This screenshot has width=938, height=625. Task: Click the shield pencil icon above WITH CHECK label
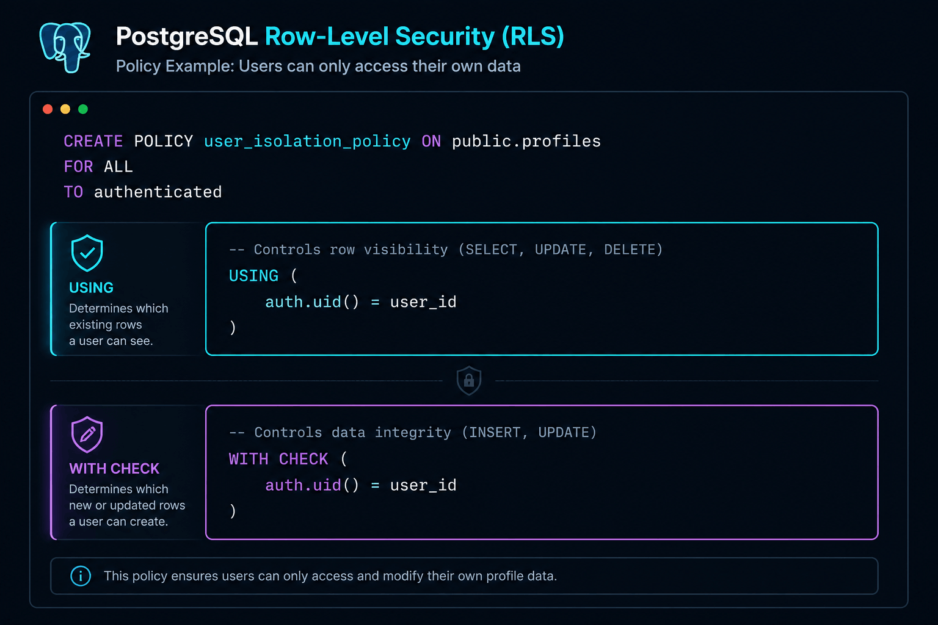(87, 435)
